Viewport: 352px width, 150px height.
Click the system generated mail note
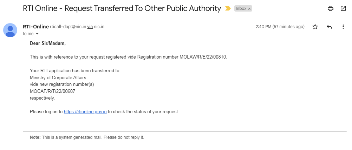[87, 137]
